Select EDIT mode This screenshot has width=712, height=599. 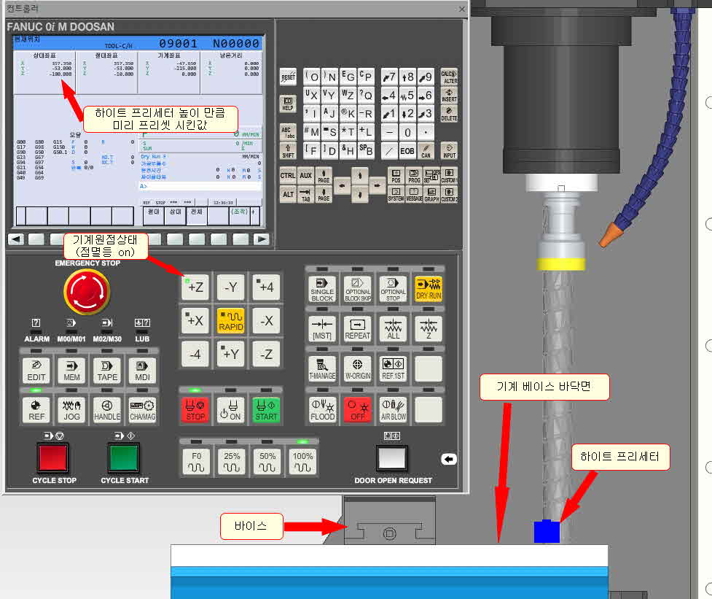(x=36, y=371)
